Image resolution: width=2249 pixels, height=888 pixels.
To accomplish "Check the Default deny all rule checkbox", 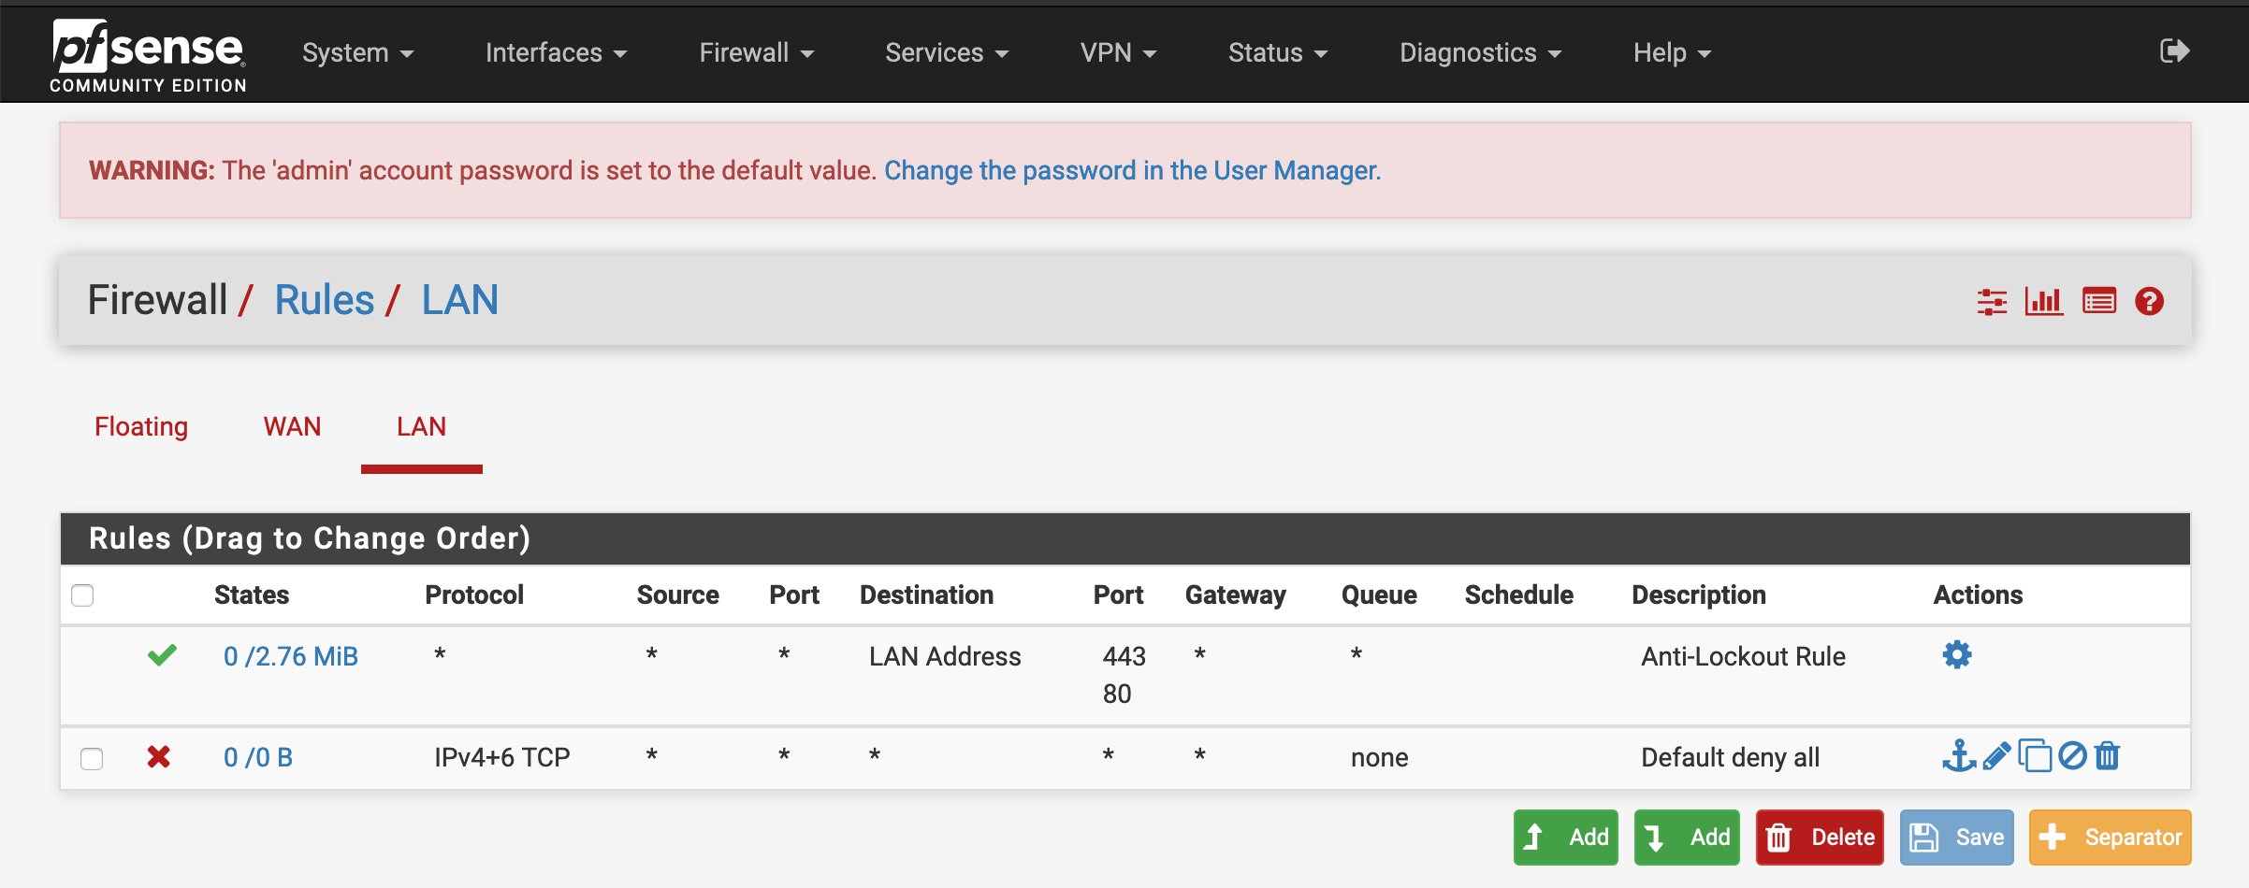I will (x=92, y=758).
